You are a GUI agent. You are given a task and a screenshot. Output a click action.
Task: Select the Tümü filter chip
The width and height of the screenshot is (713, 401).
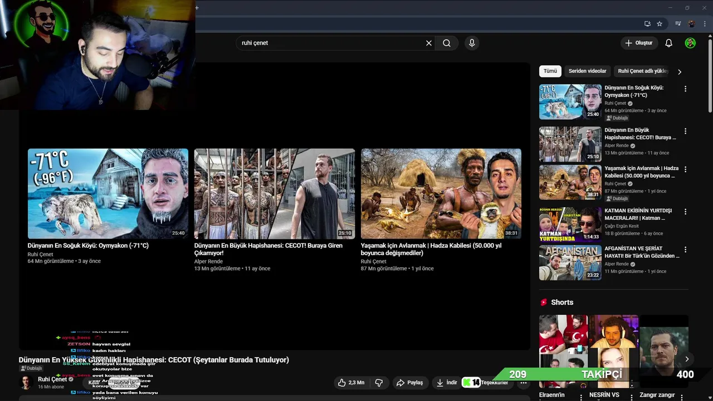550,71
